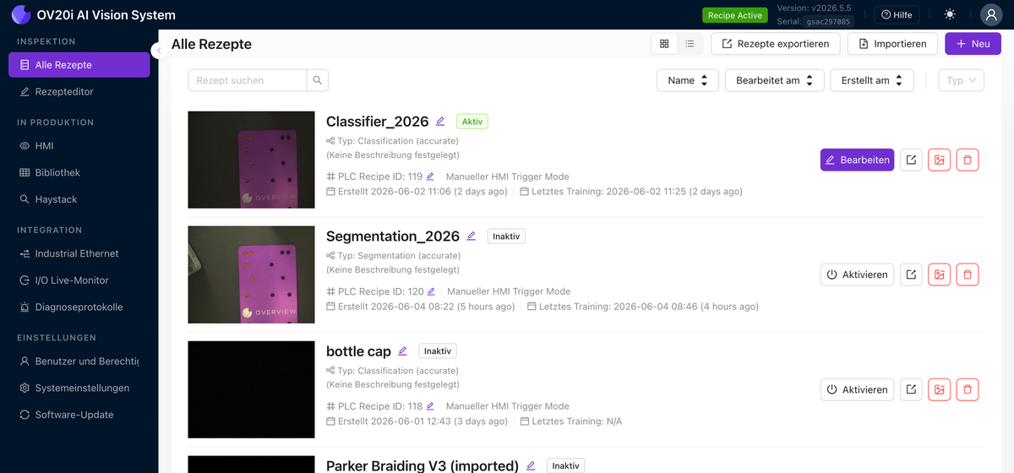The height and width of the screenshot is (473, 1014).
Task: Create new recipe with Neu button
Action: pos(973,44)
